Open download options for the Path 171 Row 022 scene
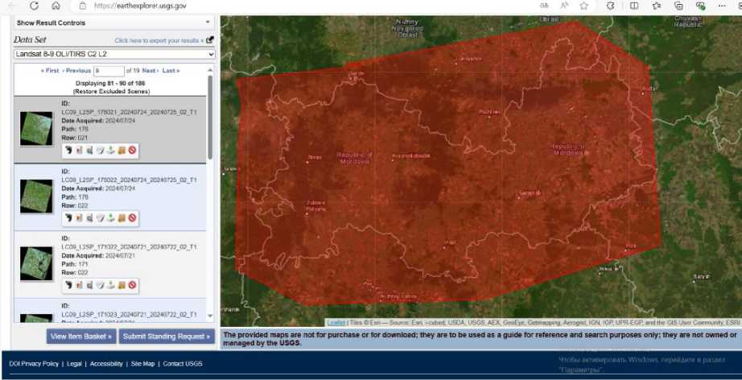Viewport: 742px width, 380px height. (111, 285)
